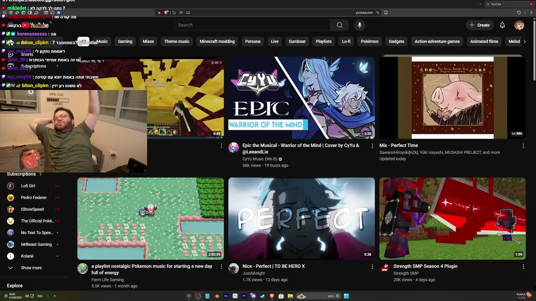Expand Show more subscriptions
The height and width of the screenshot is (301, 536).
[x=33, y=268]
